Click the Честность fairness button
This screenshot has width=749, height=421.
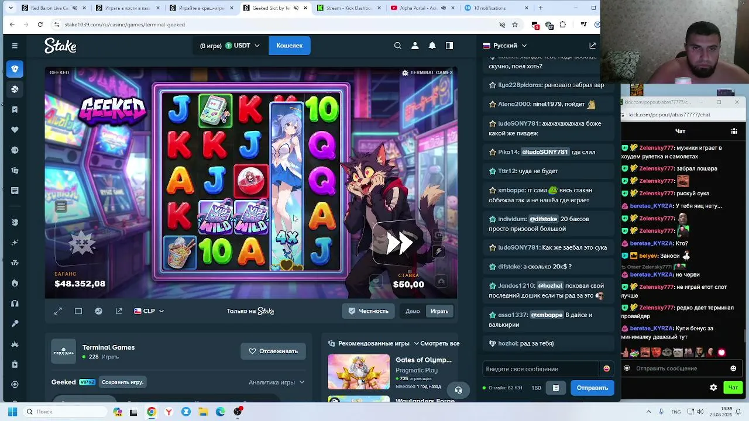[x=368, y=311]
